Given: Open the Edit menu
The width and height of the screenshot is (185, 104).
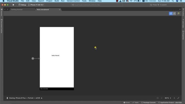Looking at the screenshot, I should tap(28, 1).
